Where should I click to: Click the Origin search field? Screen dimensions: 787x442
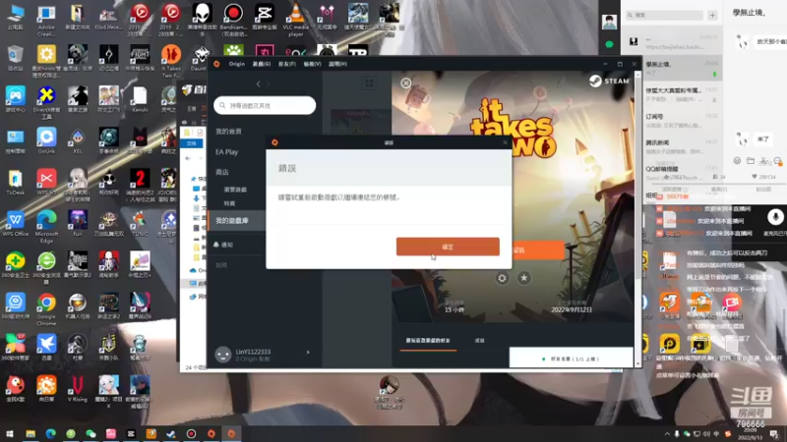[265, 105]
